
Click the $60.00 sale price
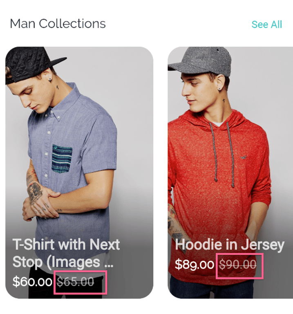tap(32, 282)
